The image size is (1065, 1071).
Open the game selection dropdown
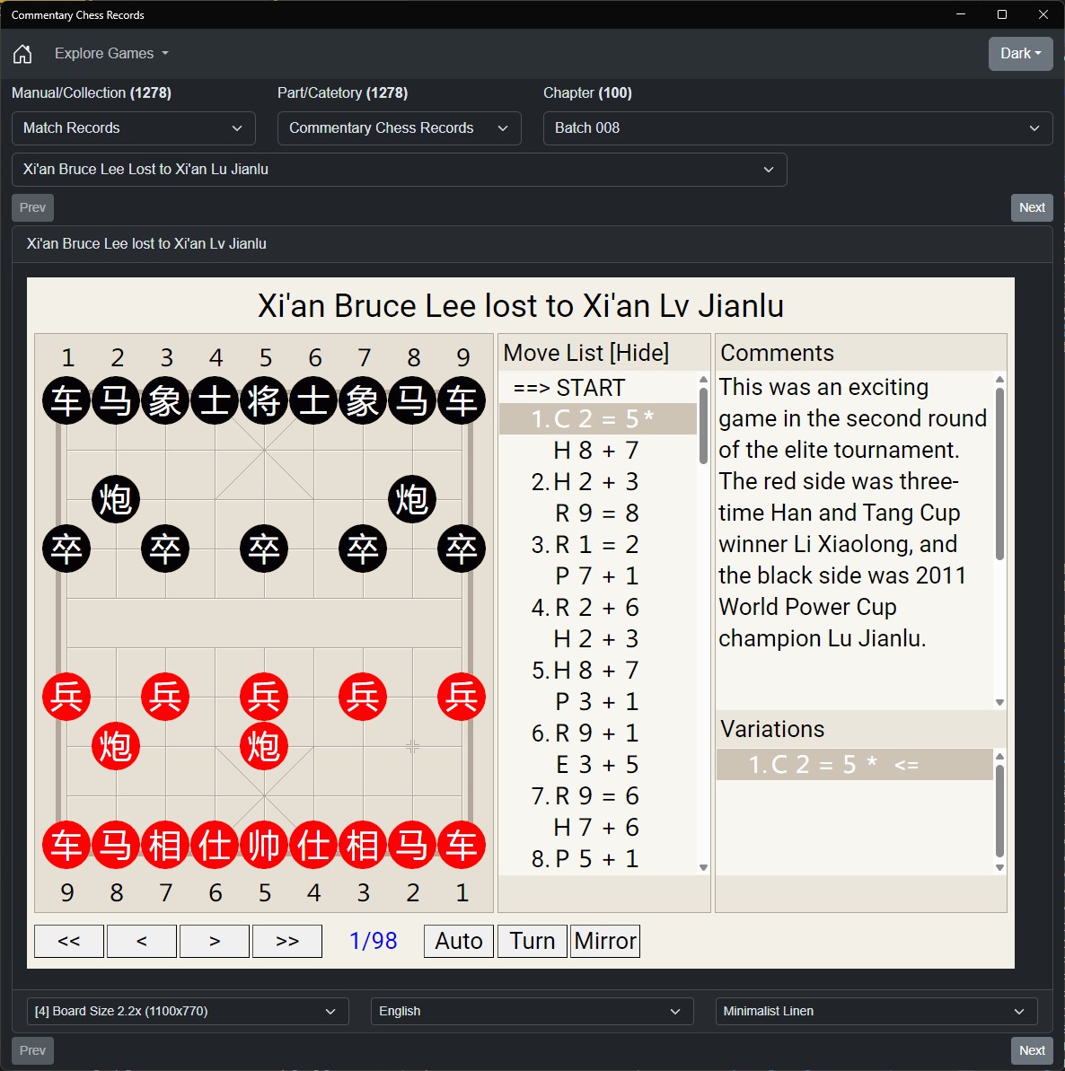pyautogui.click(x=400, y=170)
